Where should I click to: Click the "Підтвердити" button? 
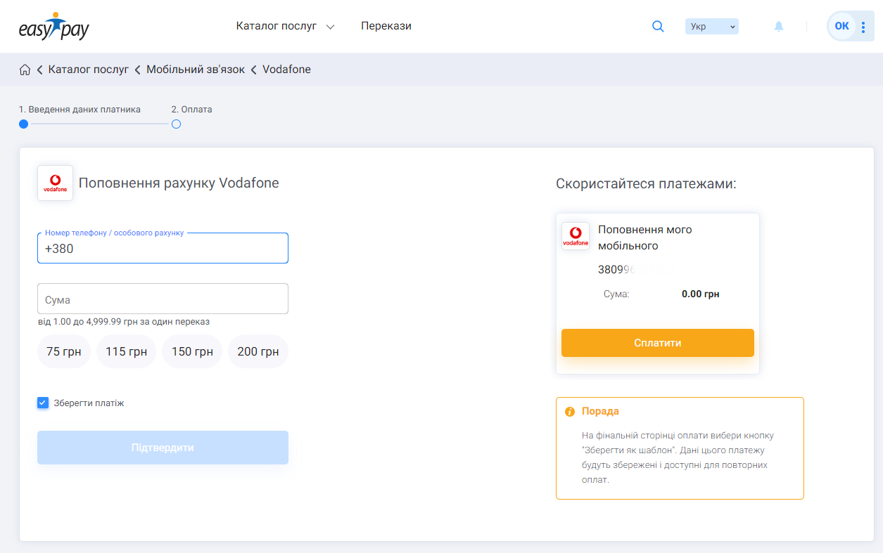[x=163, y=447]
